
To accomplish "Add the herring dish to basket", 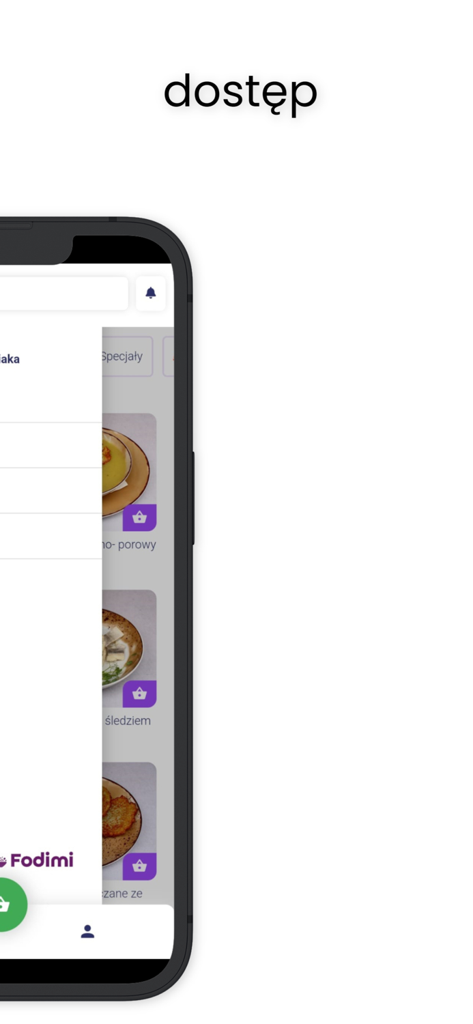I will click(x=140, y=694).
